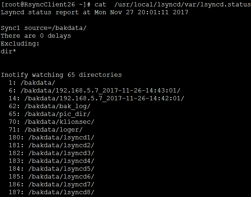The image size is (251, 197).
Task: Click the /bakdata/lsyncd8/ entry
Action: pyautogui.click(x=52, y=192)
